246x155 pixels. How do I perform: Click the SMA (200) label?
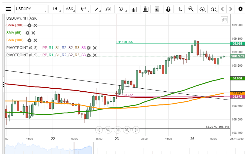[15, 25]
